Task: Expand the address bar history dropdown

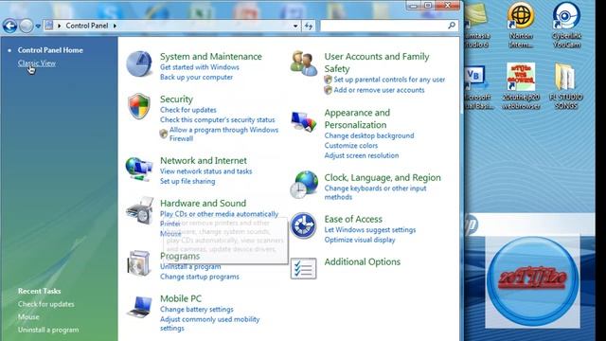Action: 295,26
